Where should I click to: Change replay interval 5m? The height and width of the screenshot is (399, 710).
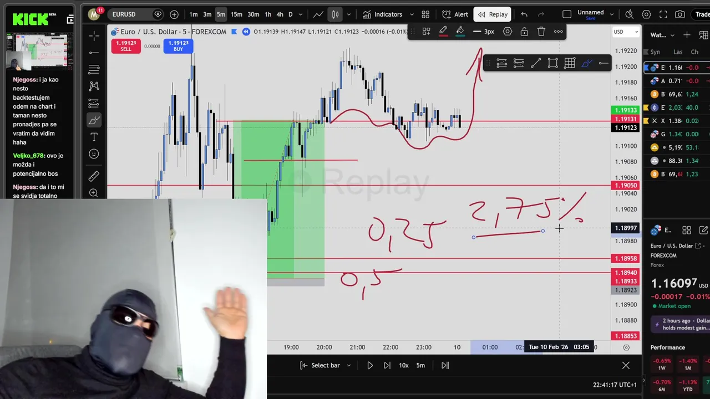point(420,365)
